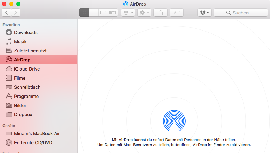
Task: Open the Filme label in sidebar
Action: (20, 78)
